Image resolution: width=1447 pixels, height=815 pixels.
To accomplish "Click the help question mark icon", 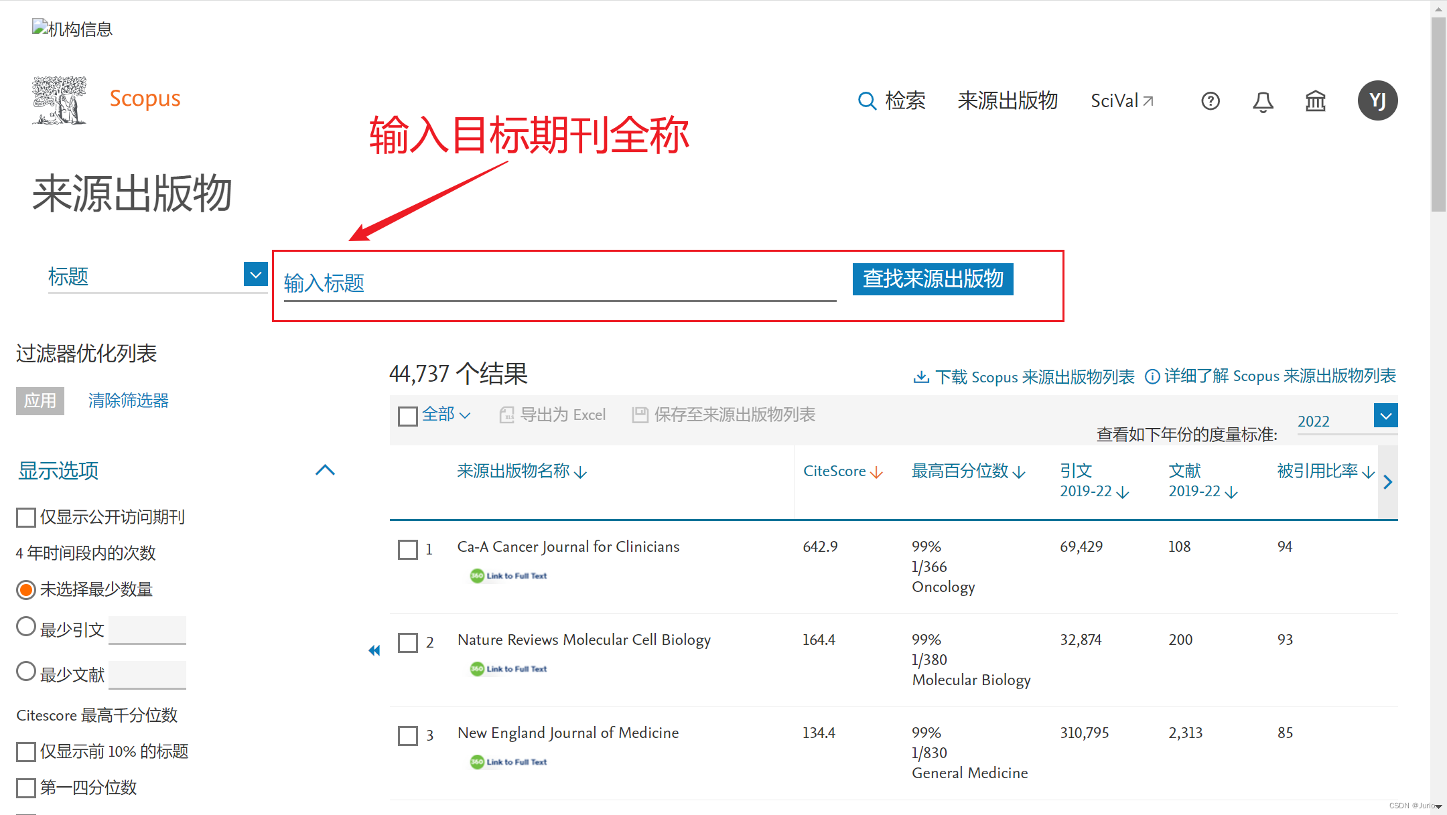I will coord(1210,101).
